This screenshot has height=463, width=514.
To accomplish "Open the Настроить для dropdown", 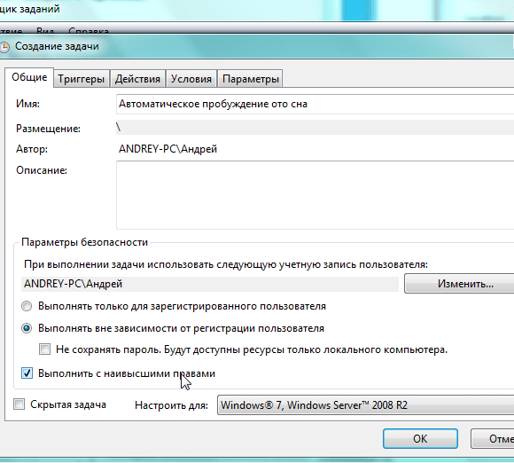I will click(x=365, y=405).
